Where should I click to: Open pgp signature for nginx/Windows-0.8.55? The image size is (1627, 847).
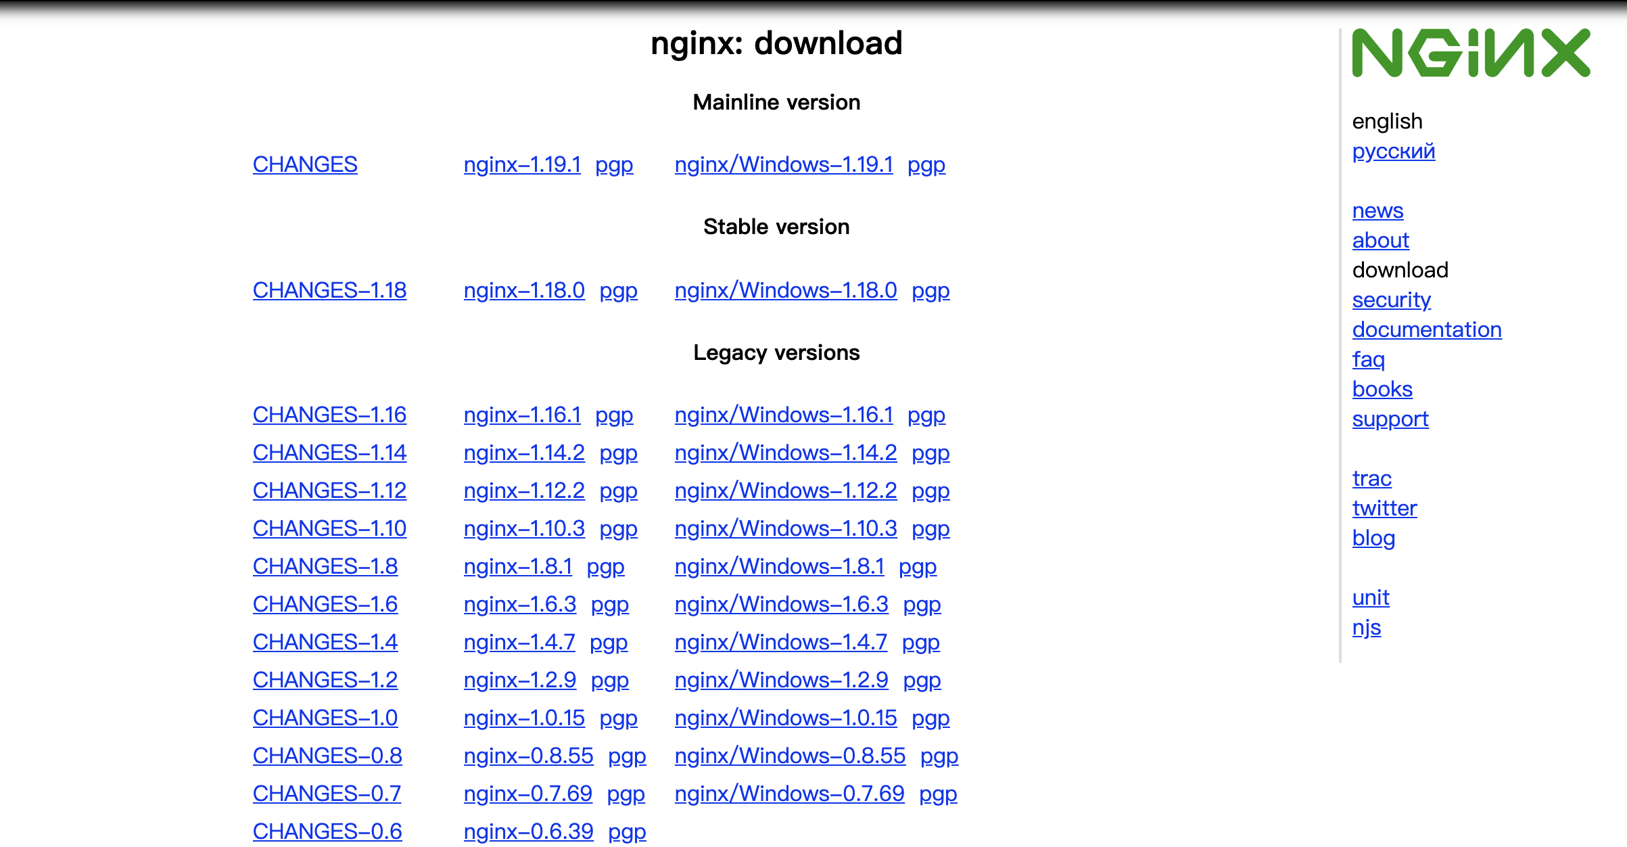pos(939,756)
